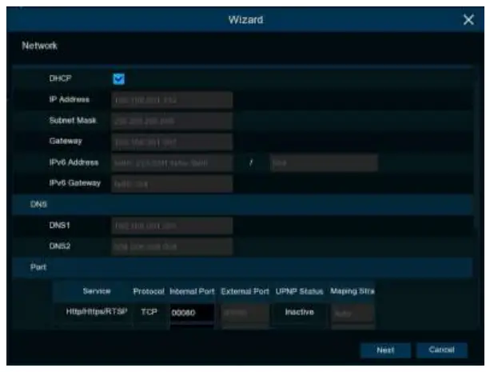Edit the Internal Port value 00080
Viewport: 490px width, 372px height.
(x=192, y=313)
